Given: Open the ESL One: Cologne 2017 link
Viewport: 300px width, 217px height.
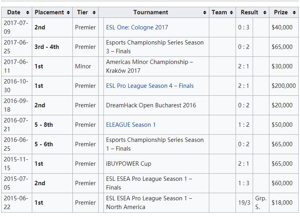Looking at the screenshot, I should [x=137, y=27].
